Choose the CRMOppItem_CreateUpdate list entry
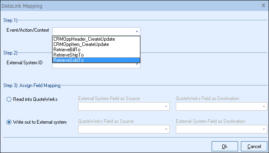Viewport: 269px width, 153px height. [x=96, y=44]
